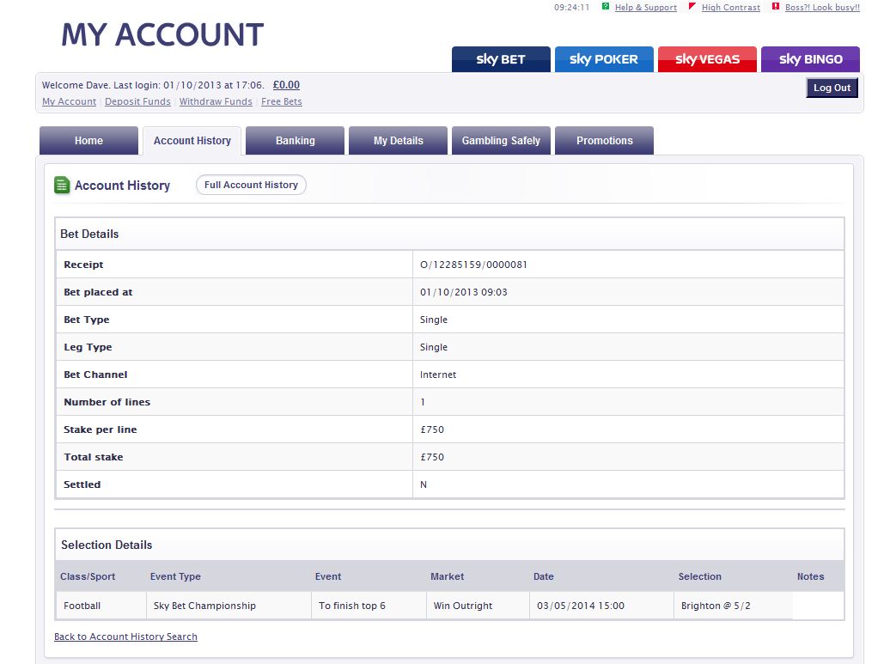Viewport: 890px width, 664px height.
Task: Click the Bet Channel value Internet
Action: tap(438, 375)
